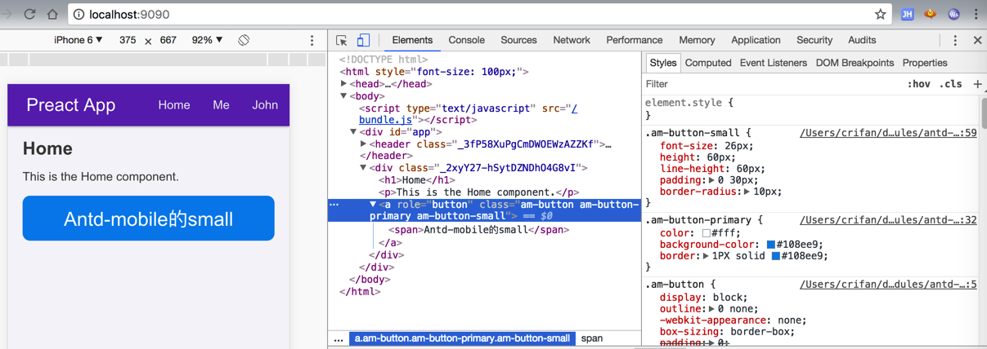
Task: Open the Event Listeners sub-tab
Action: pyautogui.click(x=774, y=63)
